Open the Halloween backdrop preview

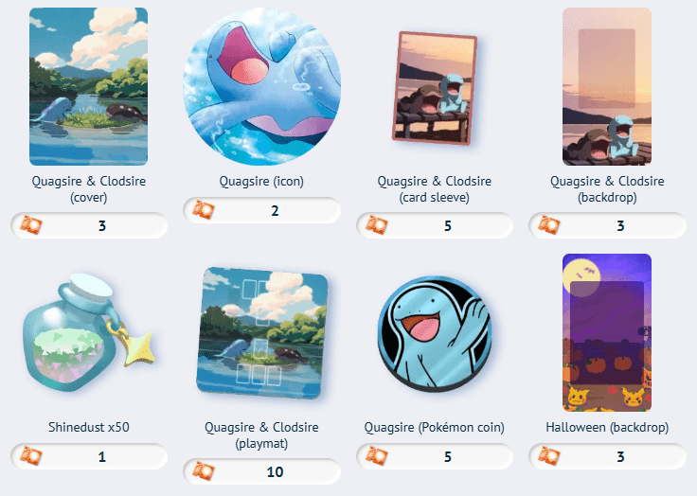[607, 332]
